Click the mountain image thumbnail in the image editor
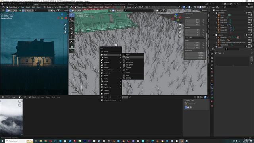 click(x=11, y=117)
